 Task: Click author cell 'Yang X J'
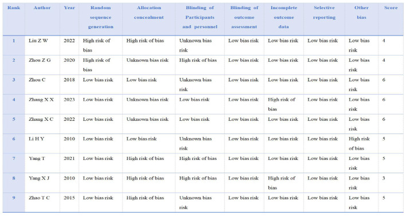tap(39, 178)
